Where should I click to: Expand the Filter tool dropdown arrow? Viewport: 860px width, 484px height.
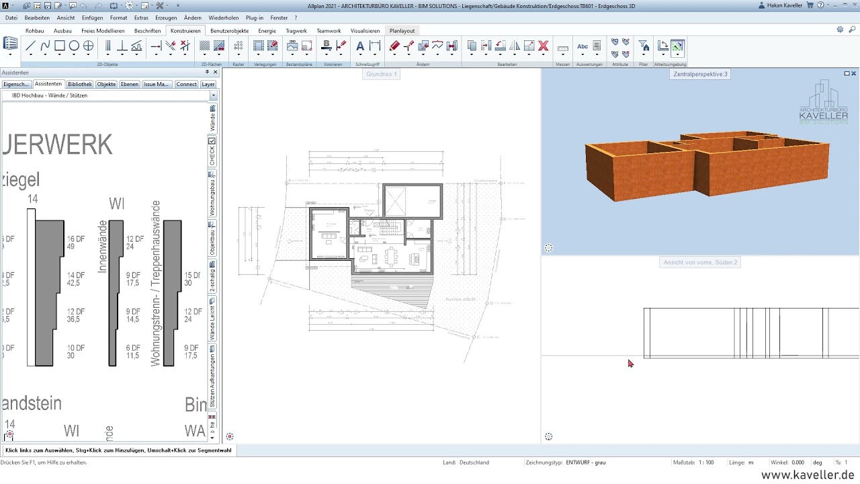tap(644, 56)
